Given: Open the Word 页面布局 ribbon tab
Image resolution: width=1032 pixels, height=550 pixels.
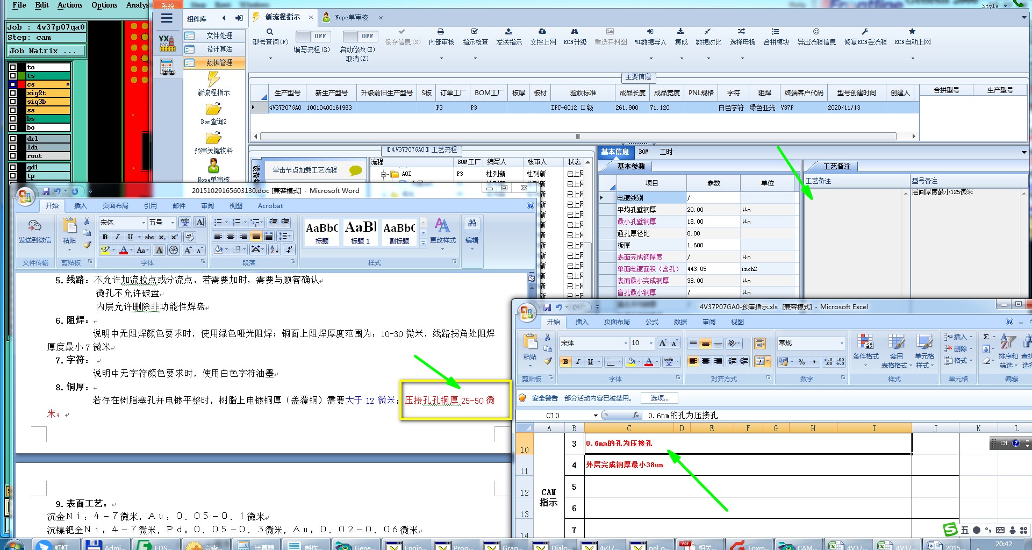Looking at the screenshot, I should (115, 206).
